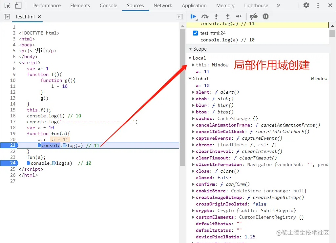Open the Console tab
Image resolution: width=336 pixels, height=243 pixels.
[108, 5]
